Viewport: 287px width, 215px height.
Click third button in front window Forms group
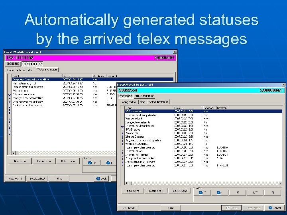click(238, 192)
